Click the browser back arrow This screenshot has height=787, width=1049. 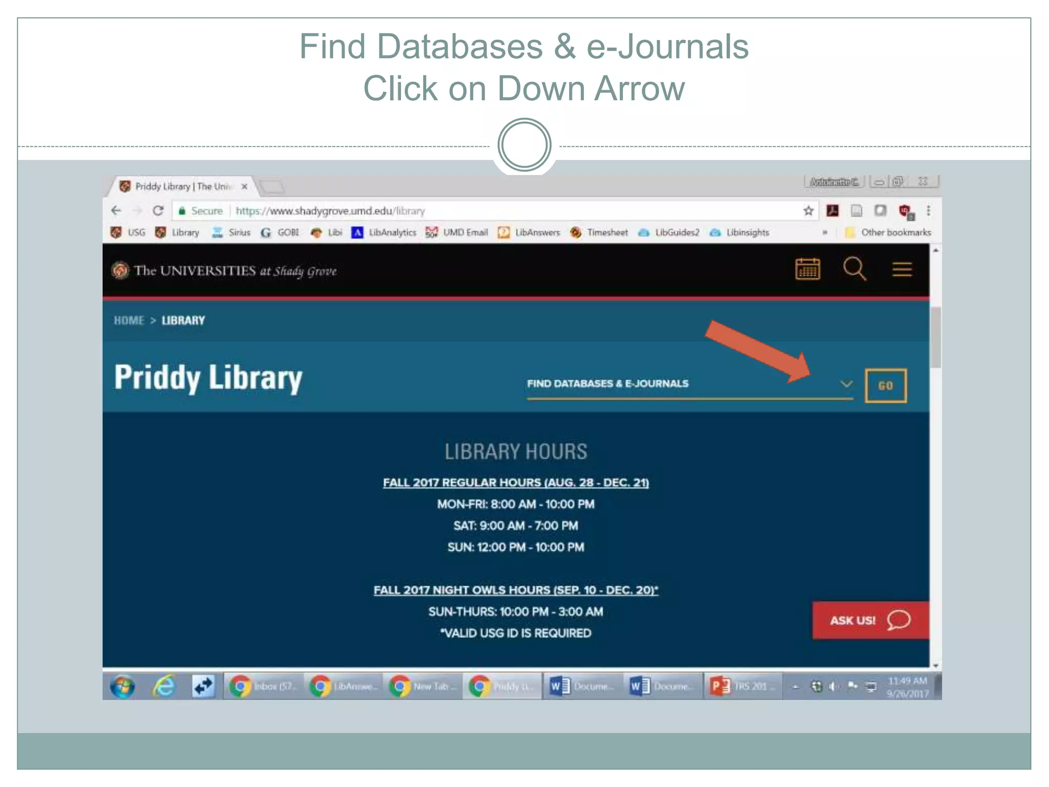[x=116, y=211]
